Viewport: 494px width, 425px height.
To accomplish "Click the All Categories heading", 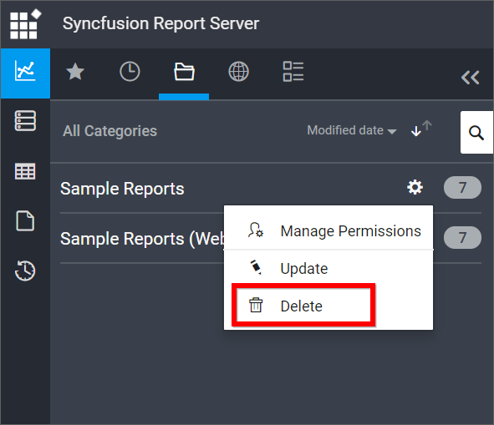I will pos(109,131).
